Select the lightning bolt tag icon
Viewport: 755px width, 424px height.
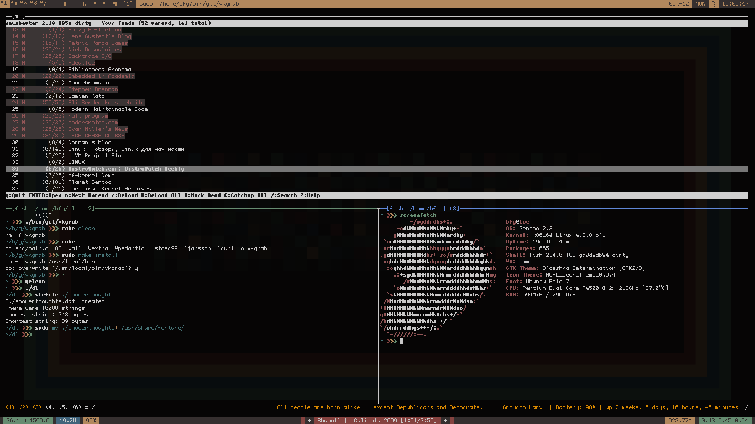point(35,4)
